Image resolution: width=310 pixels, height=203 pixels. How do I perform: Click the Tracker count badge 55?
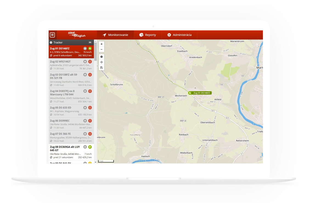pos(90,42)
